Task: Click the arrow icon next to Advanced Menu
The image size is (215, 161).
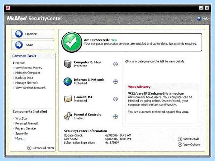Action: point(29,148)
